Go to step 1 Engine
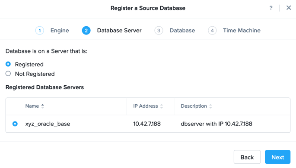This screenshot has height=168, width=296. click(x=52, y=31)
